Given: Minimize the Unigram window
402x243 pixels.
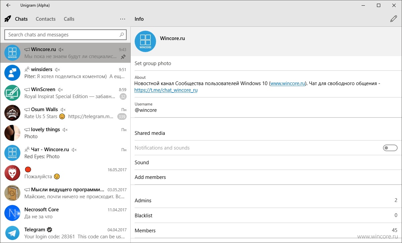Looking at the screenshot, I should [363, 5].
